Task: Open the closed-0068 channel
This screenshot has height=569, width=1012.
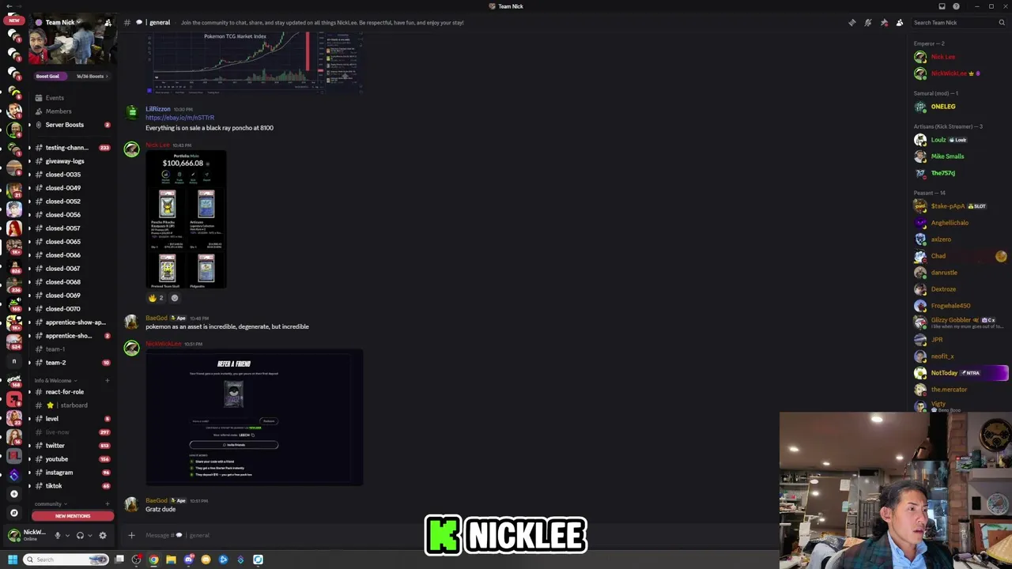Action: click(71, 282)
